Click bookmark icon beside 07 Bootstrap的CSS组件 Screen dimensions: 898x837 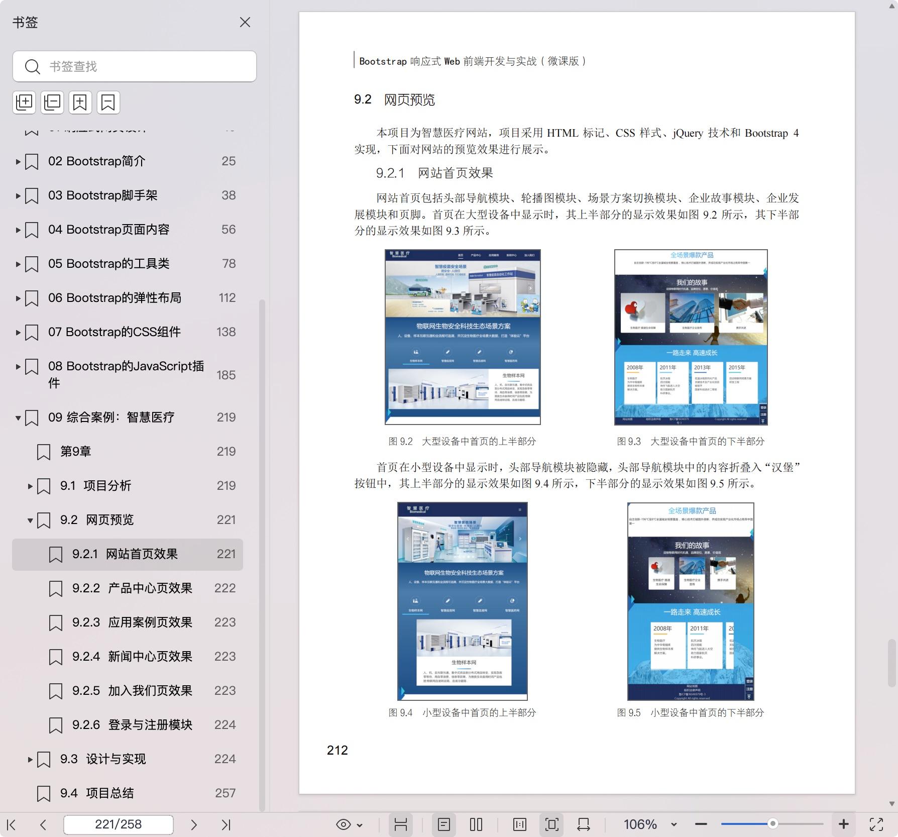[x=32, y=333]
